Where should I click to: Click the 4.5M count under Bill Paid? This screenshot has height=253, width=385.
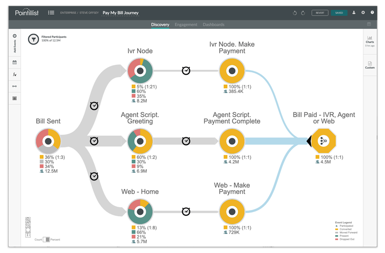point(326,162)
